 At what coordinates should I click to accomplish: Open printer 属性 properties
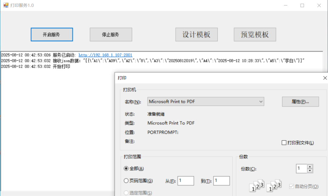300,102
